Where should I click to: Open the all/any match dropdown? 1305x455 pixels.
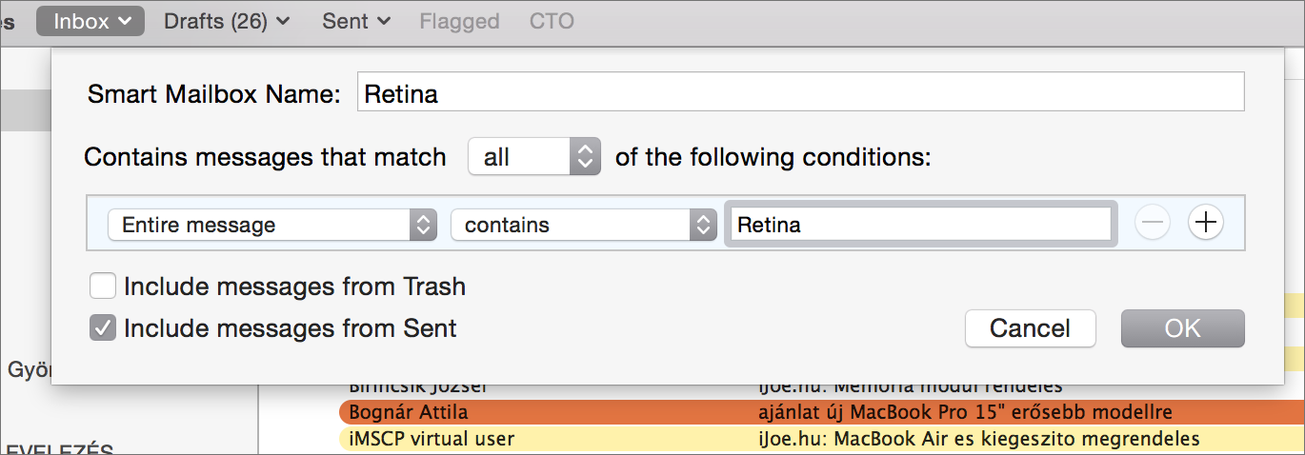534,156
